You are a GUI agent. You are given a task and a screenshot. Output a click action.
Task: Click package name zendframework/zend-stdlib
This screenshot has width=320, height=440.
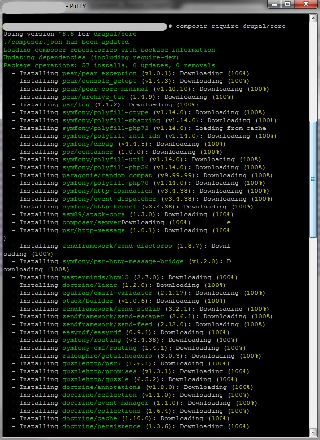pyautogui.click(x=111, y=309)
